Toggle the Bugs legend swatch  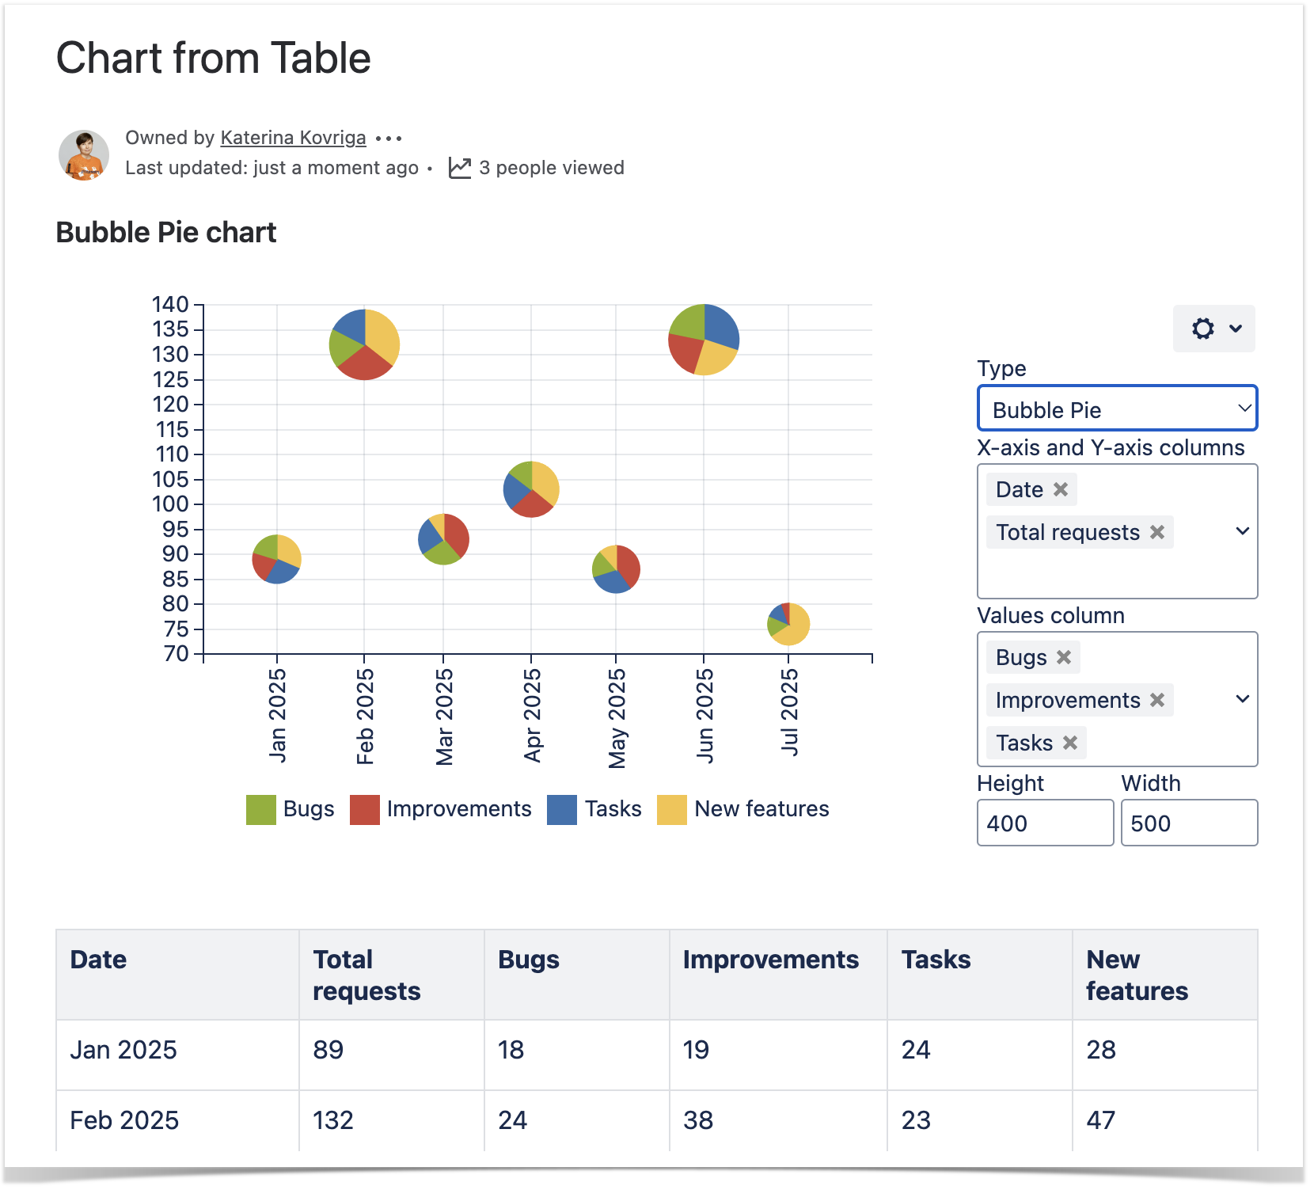click(x=261, y=810)
